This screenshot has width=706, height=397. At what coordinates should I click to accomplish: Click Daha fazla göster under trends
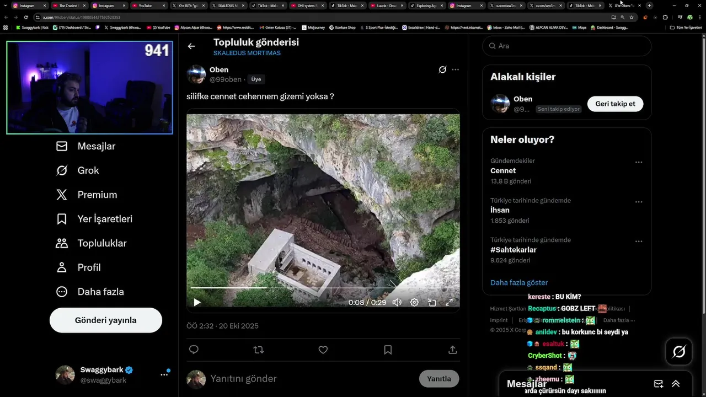pyautogui.click(x=519, y=282)
